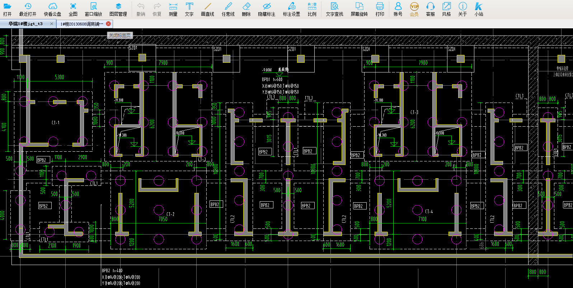Switch to the 华瑞1#楼jgt_t3 tab
This screenshot has width=573, height=288.
pos(25,24)
